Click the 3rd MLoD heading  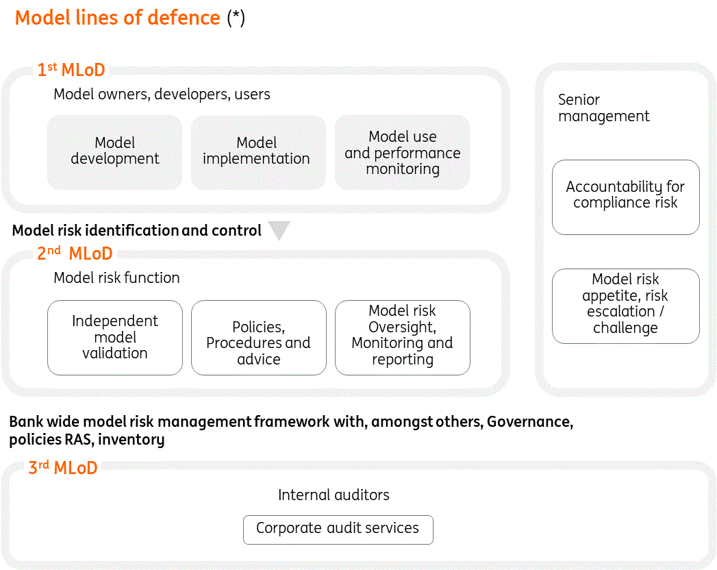(62, 468)
